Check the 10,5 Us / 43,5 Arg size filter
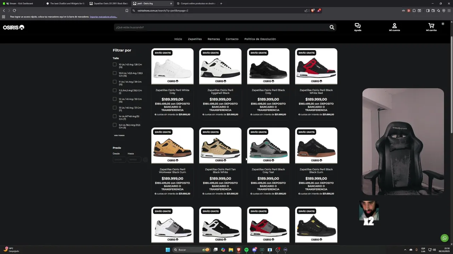The image size is (453, 254). point(115,73)
